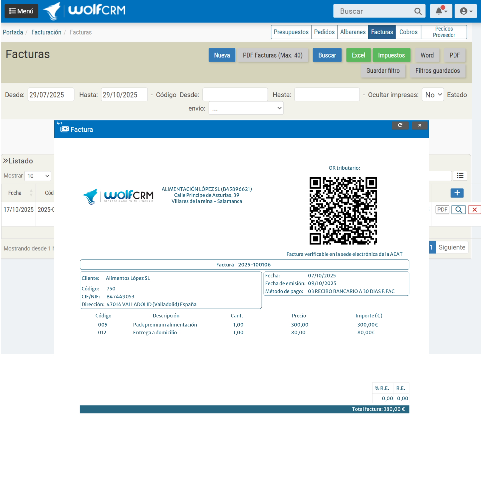Click the PDF export button in toolbar
This screenshot has height=481, width=481.
pos(455,55)
